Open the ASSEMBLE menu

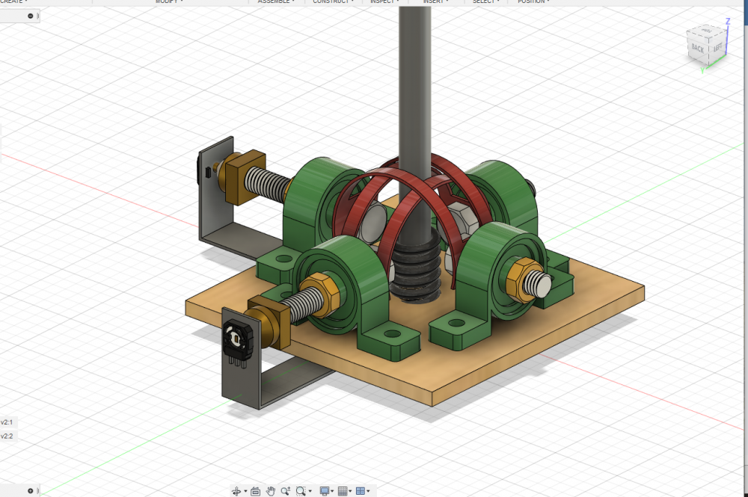[x=276, y=2]
